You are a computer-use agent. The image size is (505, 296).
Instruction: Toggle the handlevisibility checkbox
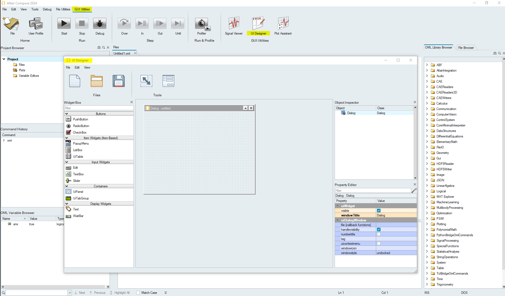coord(379,230)
